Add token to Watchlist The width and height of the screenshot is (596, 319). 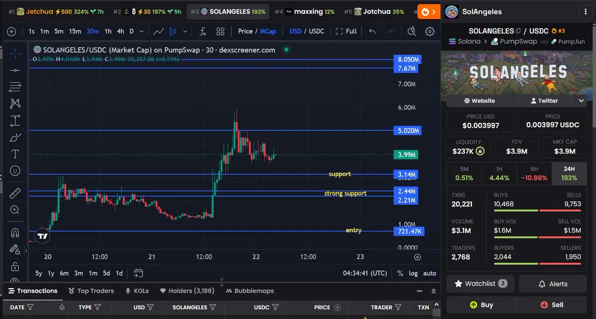click(x=480, y=284)
